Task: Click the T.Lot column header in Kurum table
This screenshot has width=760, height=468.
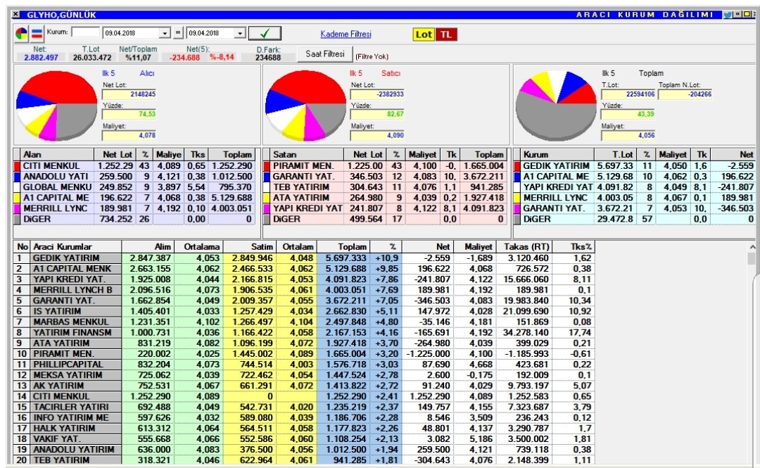Action: tap(614, 155)
